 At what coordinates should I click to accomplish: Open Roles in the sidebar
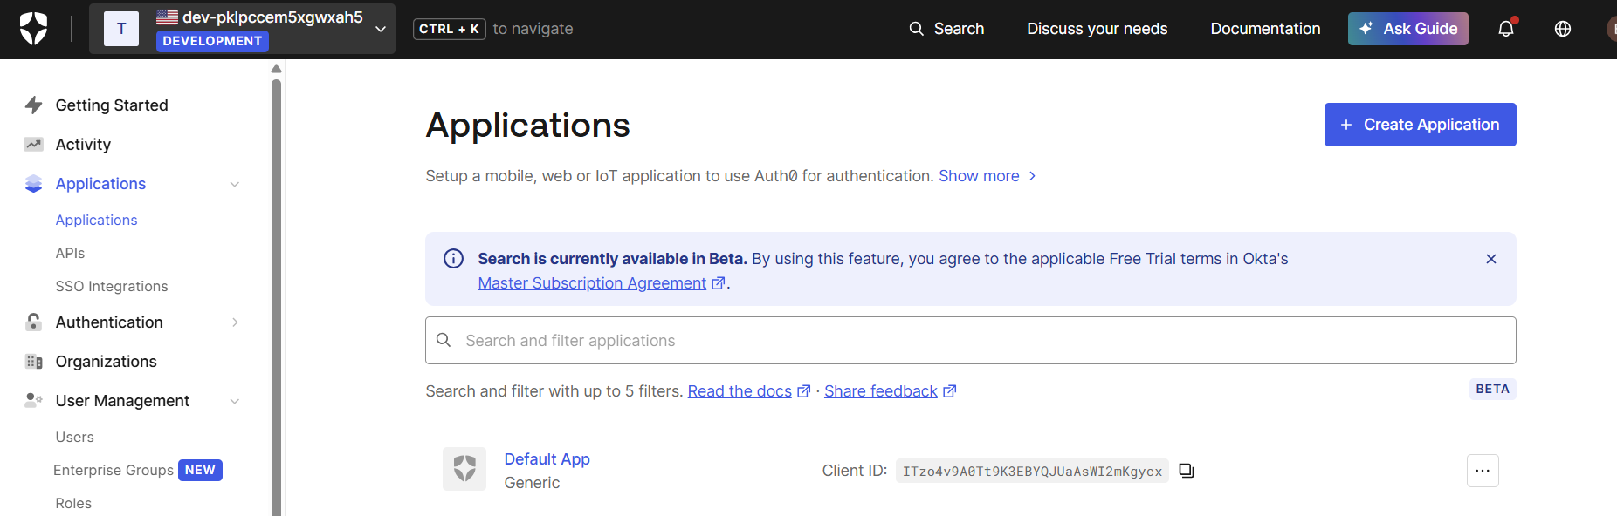73,504
